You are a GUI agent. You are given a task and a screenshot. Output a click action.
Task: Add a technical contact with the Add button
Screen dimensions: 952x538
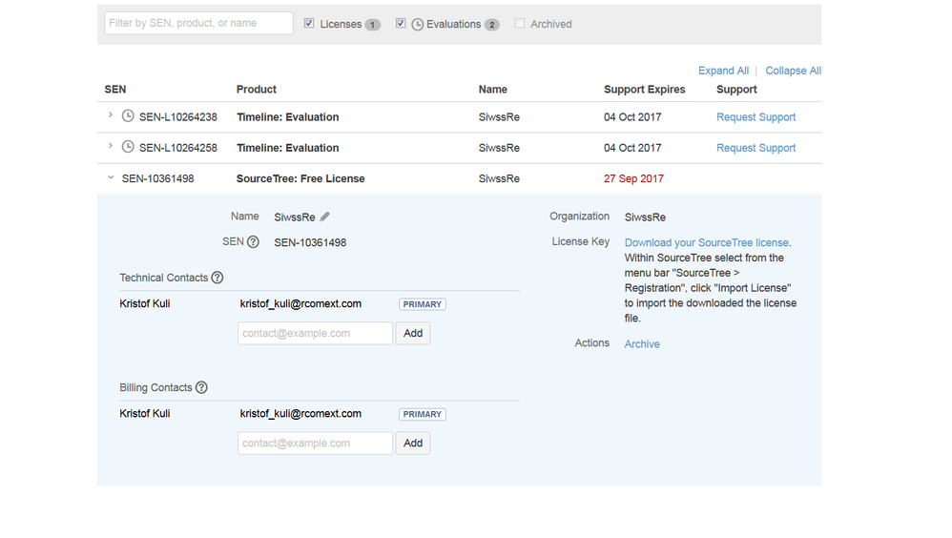pos(413,333)
